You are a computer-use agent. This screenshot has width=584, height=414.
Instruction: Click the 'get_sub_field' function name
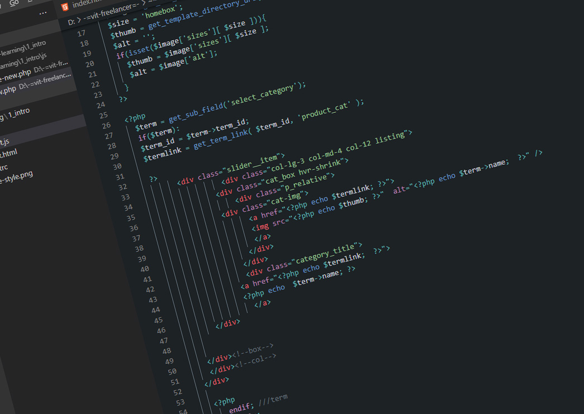(196, 112)
